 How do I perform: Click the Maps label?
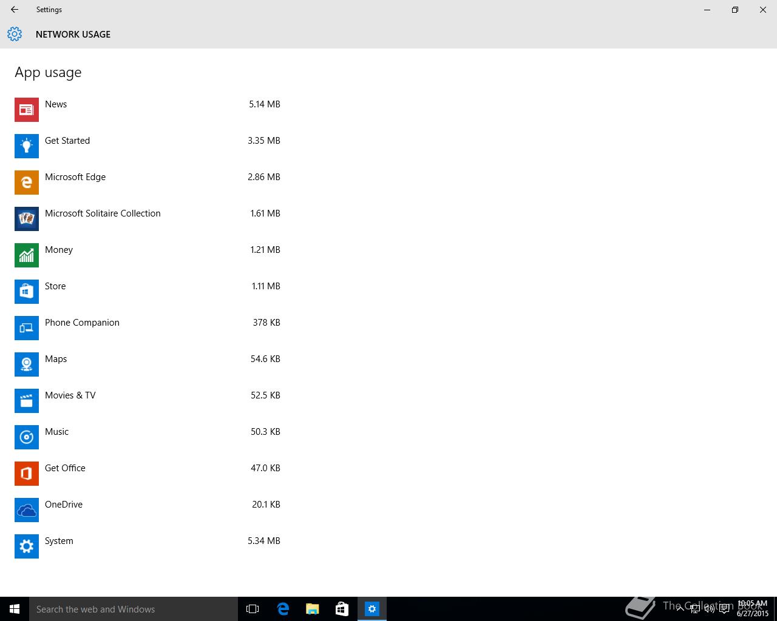(56, 359)
